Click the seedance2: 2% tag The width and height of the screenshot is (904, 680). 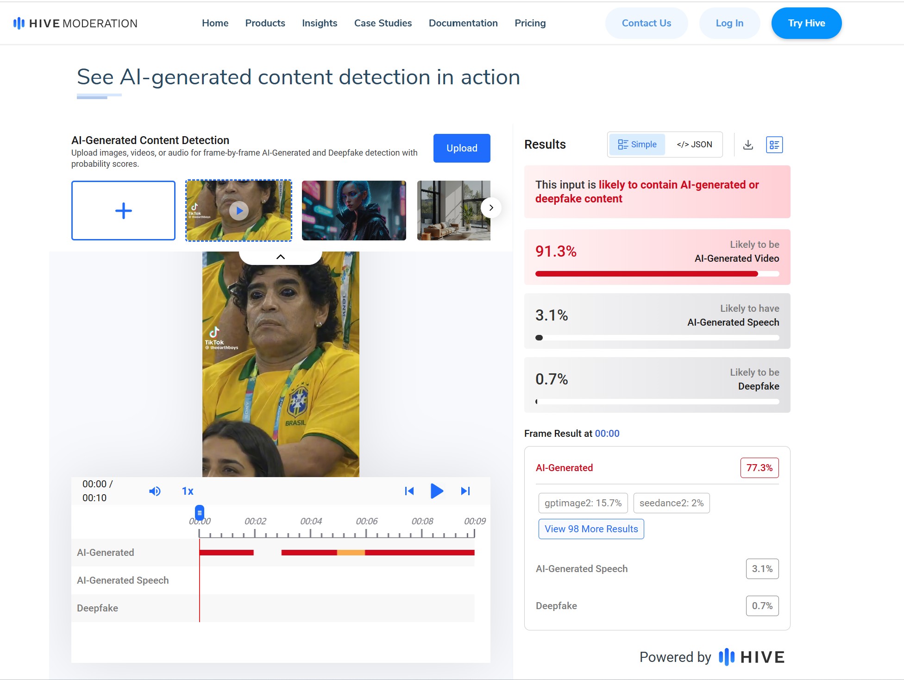pos(672,503)
